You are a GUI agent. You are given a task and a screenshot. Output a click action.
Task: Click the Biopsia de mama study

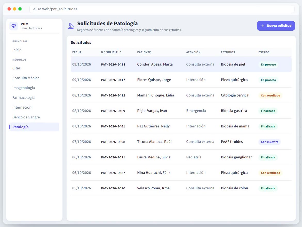[235, 126]
